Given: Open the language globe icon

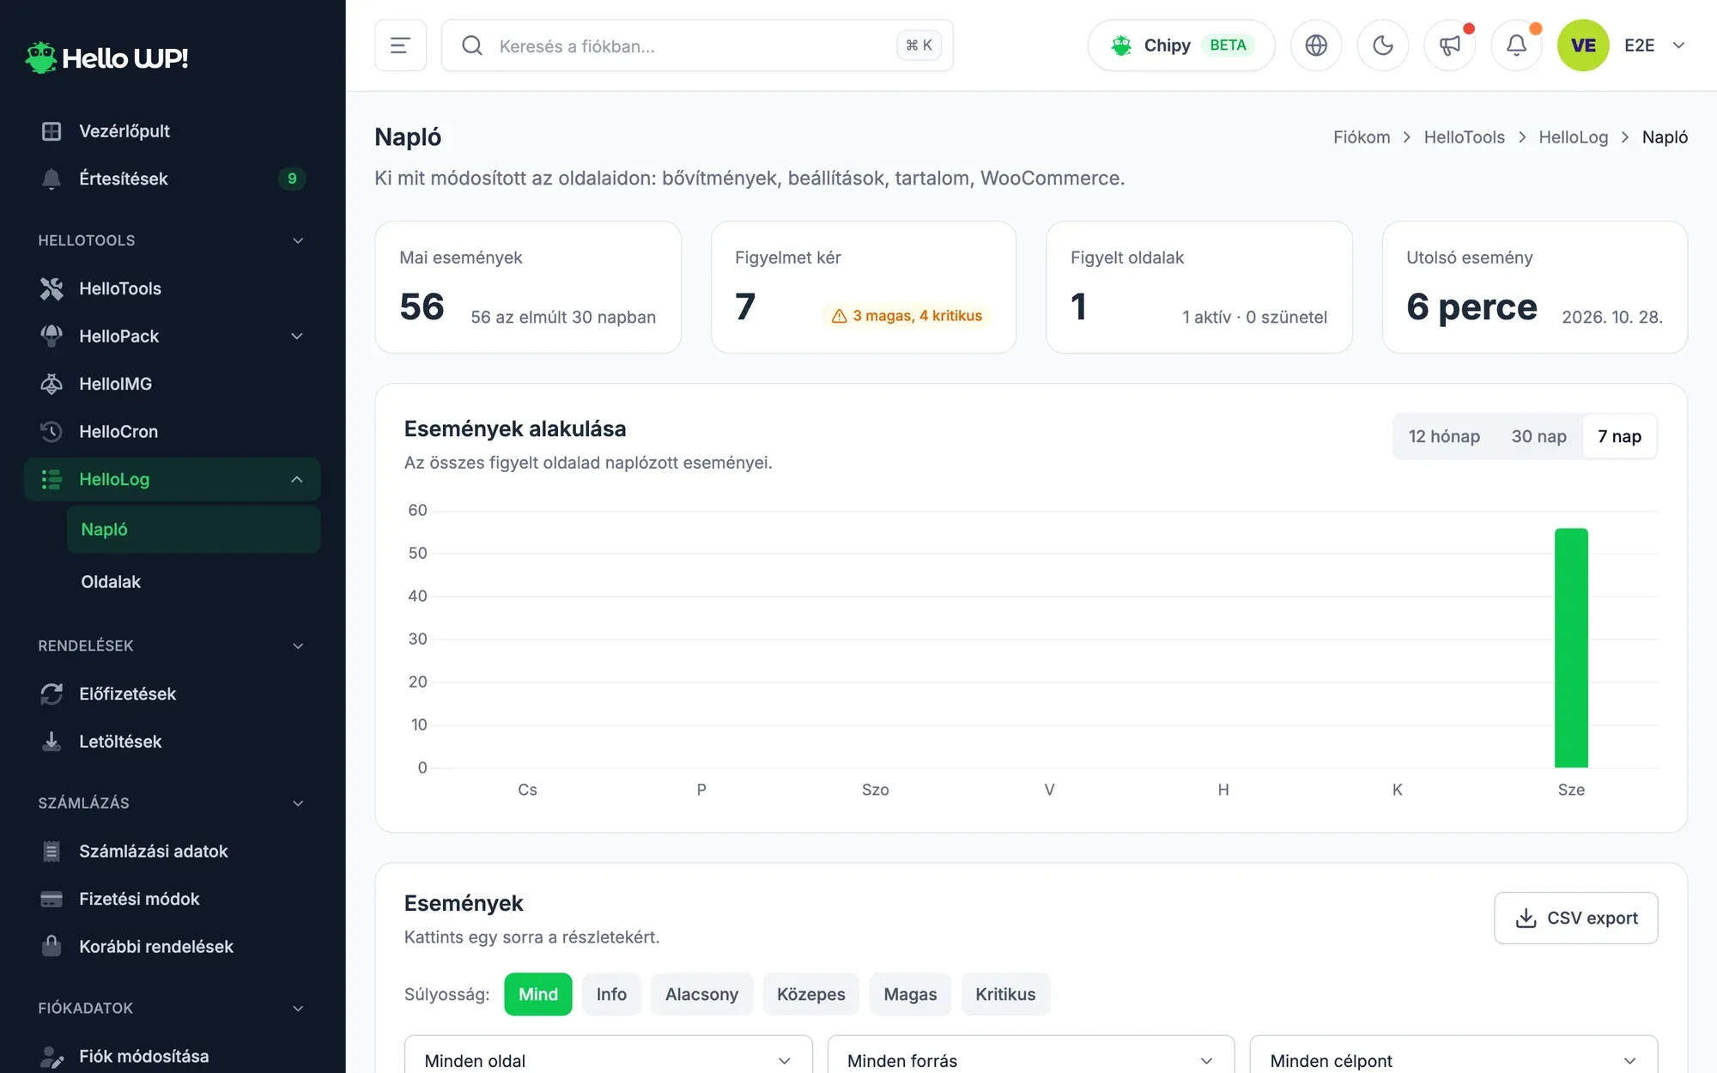Looking at the screenshot, I should tap(1315, 45).
